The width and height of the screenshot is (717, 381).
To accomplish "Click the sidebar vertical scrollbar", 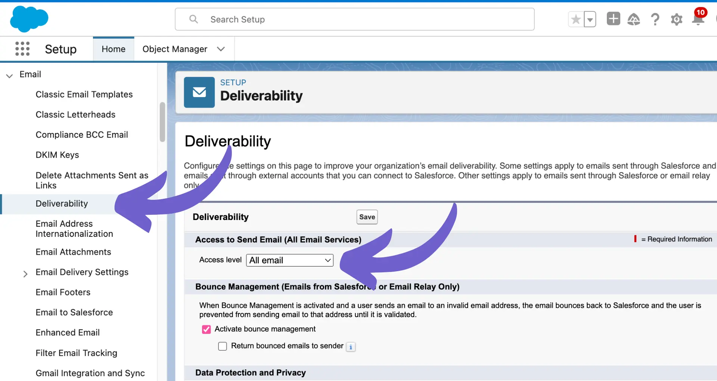I will click(x=162, y=122).
